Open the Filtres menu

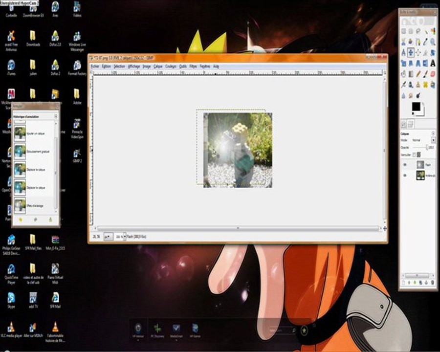(193, 66)
